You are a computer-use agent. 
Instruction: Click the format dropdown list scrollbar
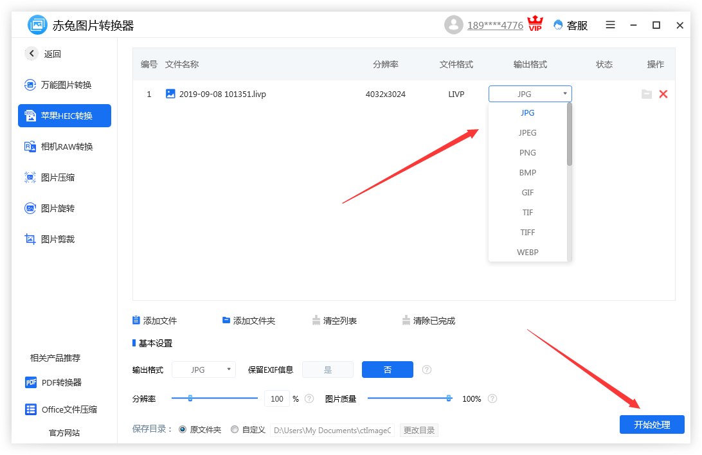[570, 134]
